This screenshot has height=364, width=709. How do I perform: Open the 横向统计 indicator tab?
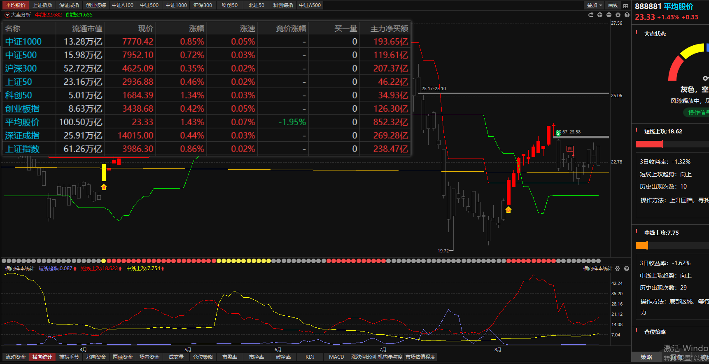42,357
